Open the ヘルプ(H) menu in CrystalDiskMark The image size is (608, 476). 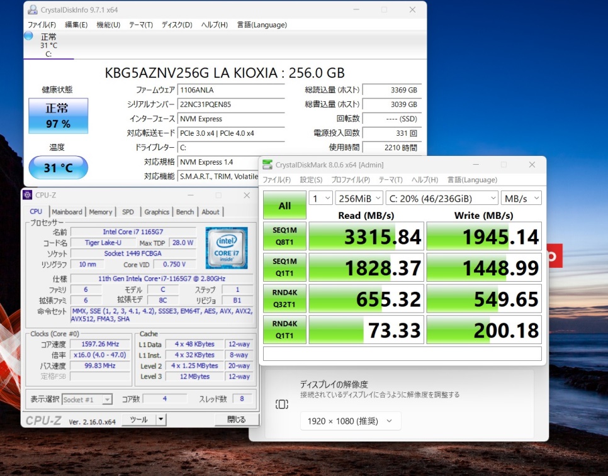pos(425,180)
